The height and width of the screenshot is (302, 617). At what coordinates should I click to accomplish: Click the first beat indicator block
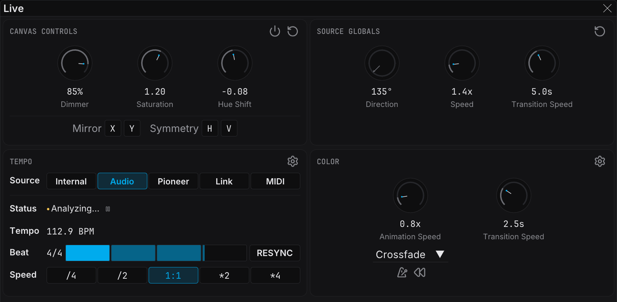pos(88,253)
